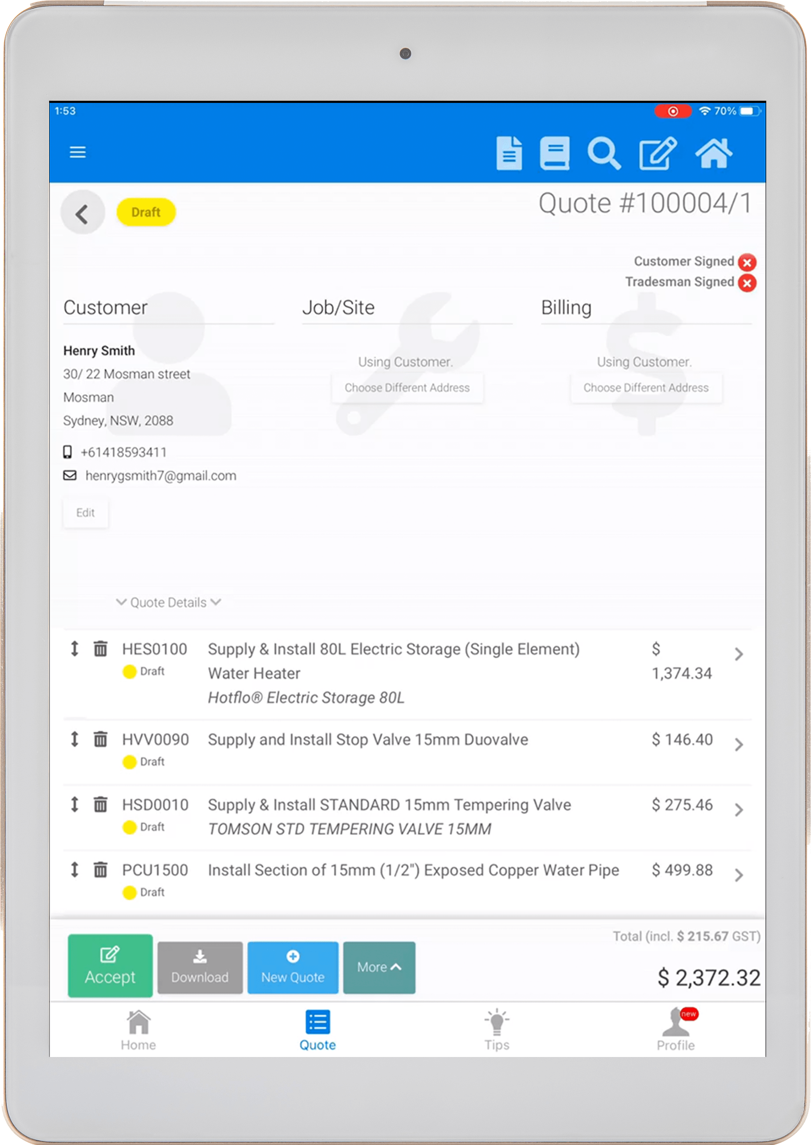This screenshot has height=1145, width=811.
Task: Delete the HES0100 line item
Action: pos(100,649)
